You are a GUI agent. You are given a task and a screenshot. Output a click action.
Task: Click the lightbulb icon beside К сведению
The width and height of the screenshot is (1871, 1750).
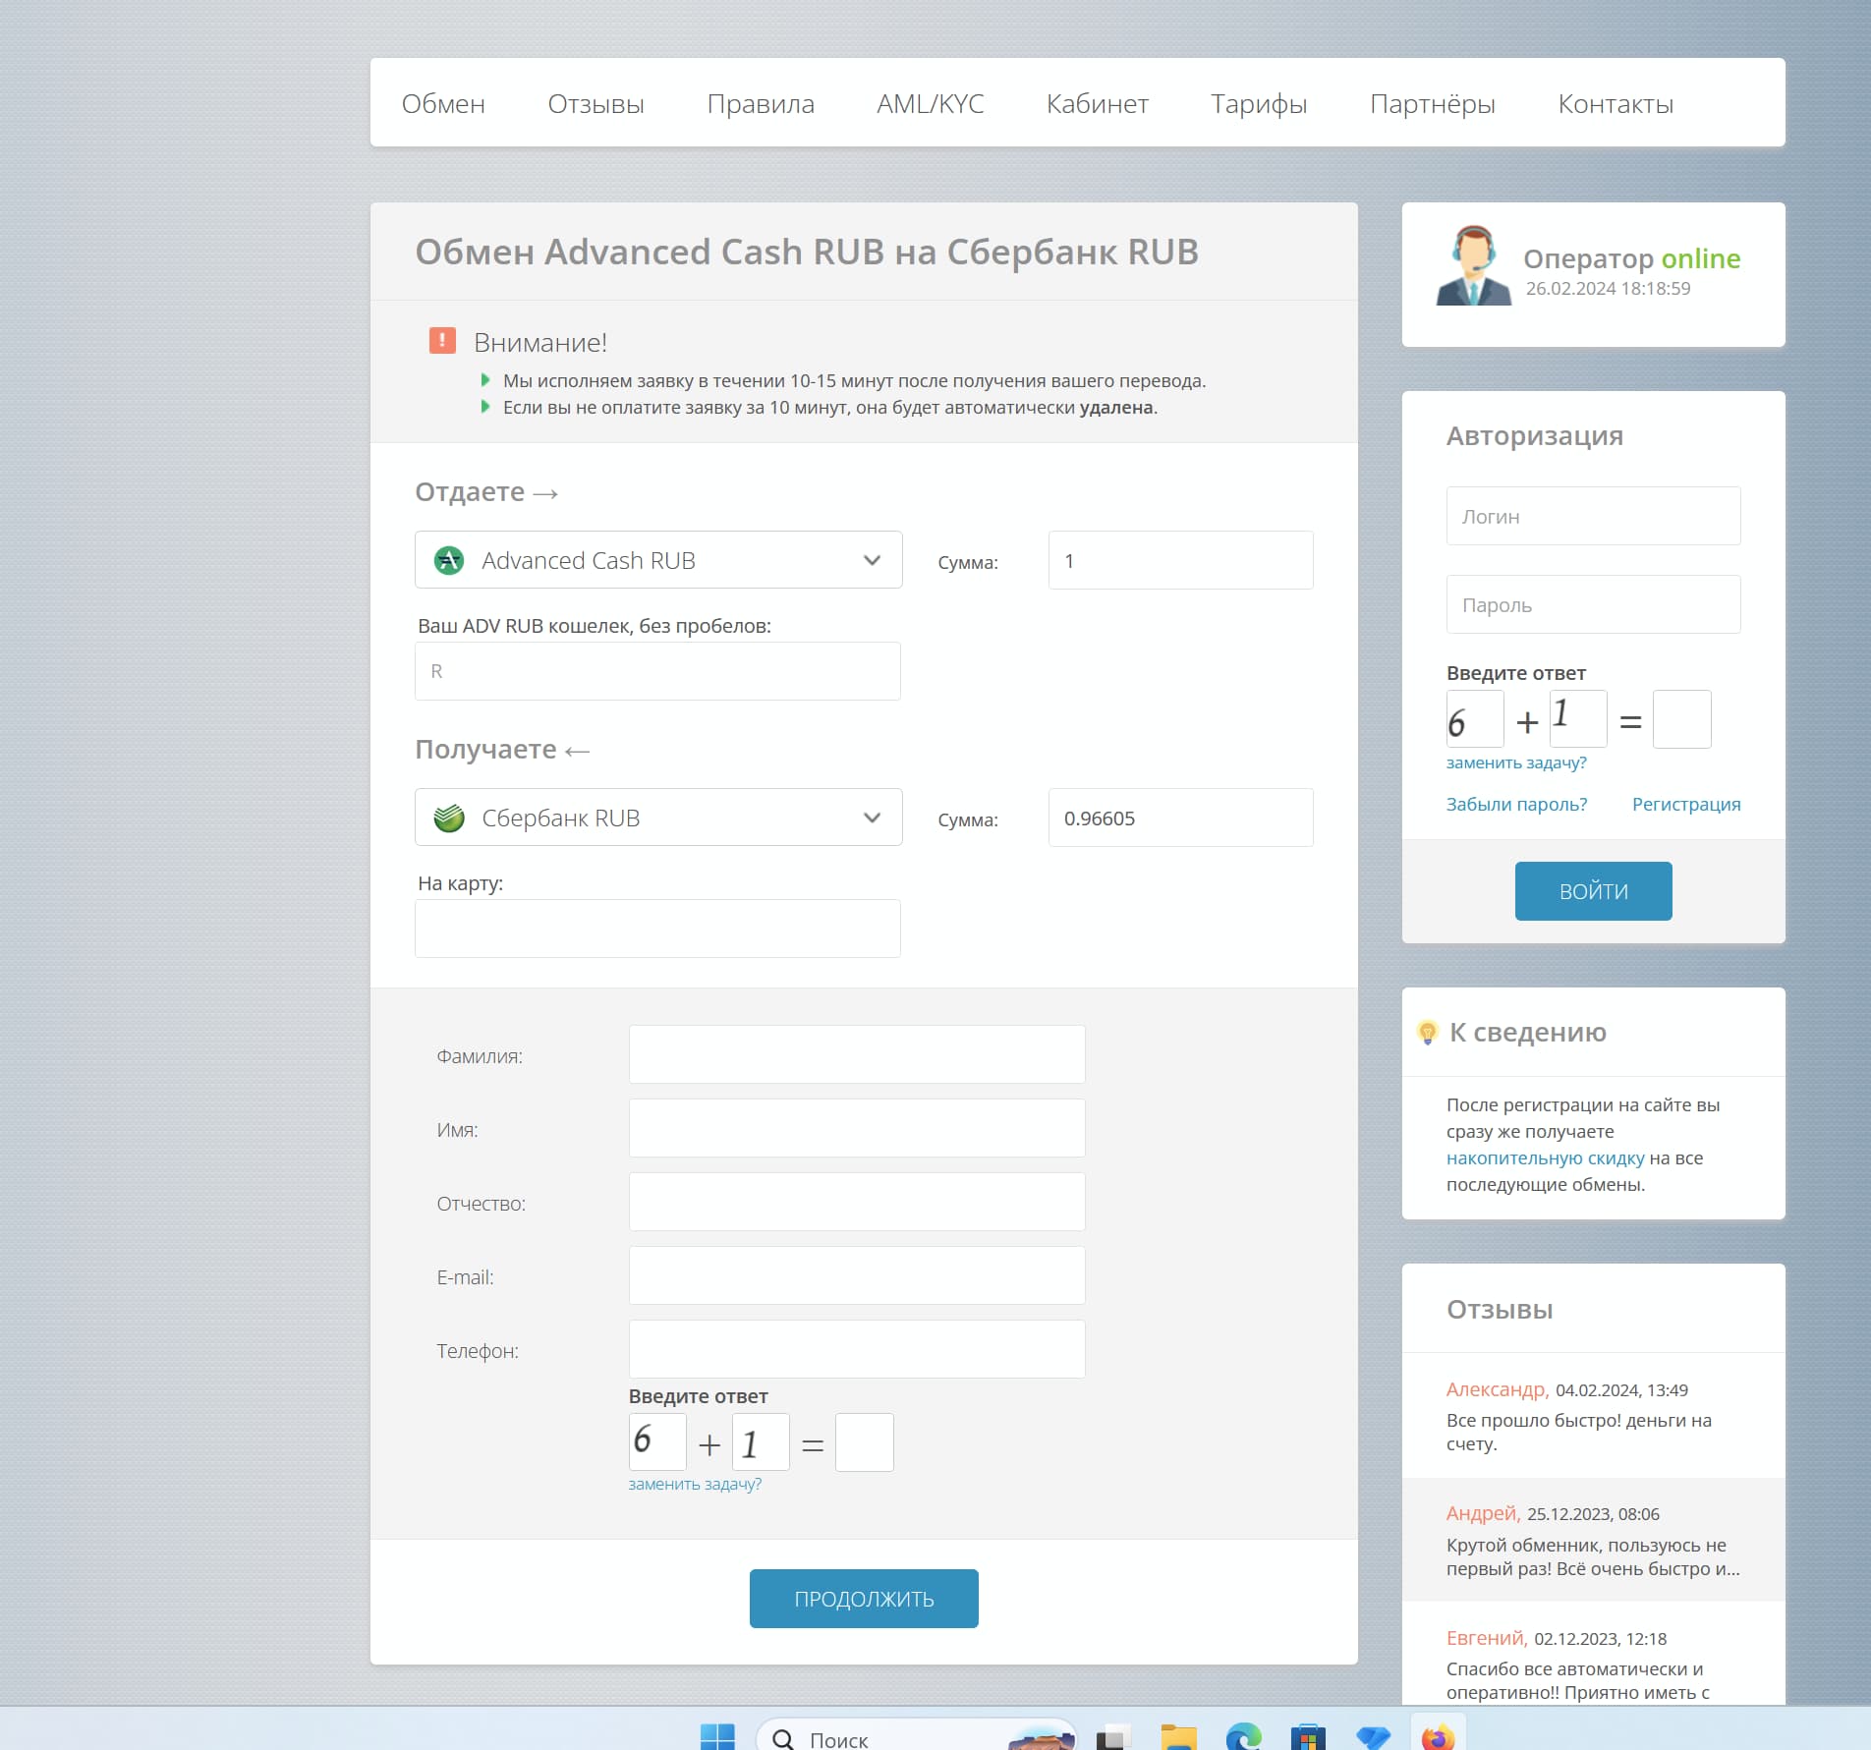[x=1428, y=1032]
